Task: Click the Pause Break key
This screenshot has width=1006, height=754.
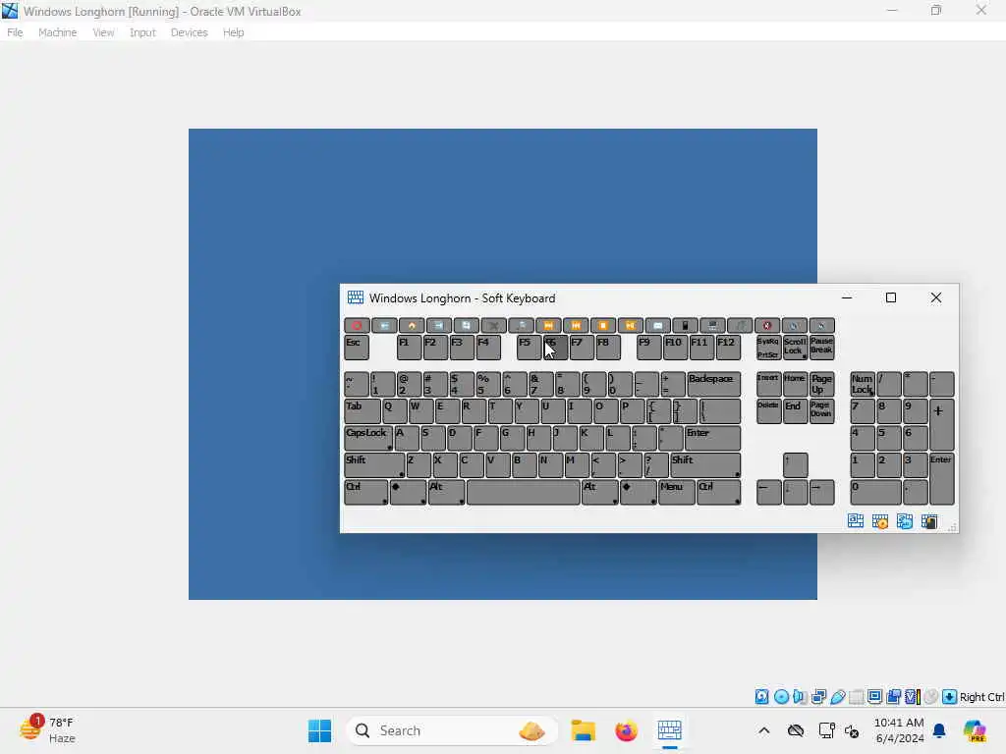Action: click(x=822, y=347)
